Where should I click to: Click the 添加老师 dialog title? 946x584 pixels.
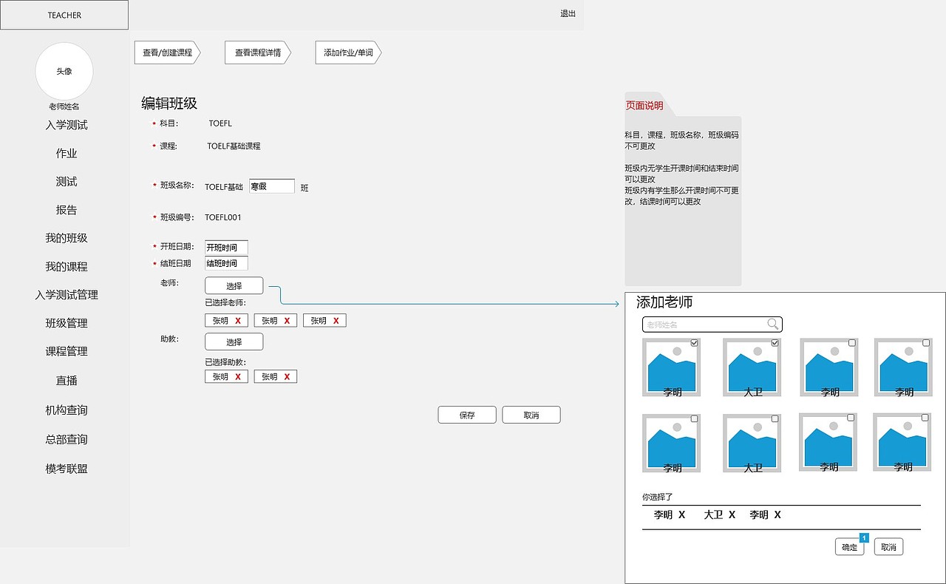tap(664, 302)
